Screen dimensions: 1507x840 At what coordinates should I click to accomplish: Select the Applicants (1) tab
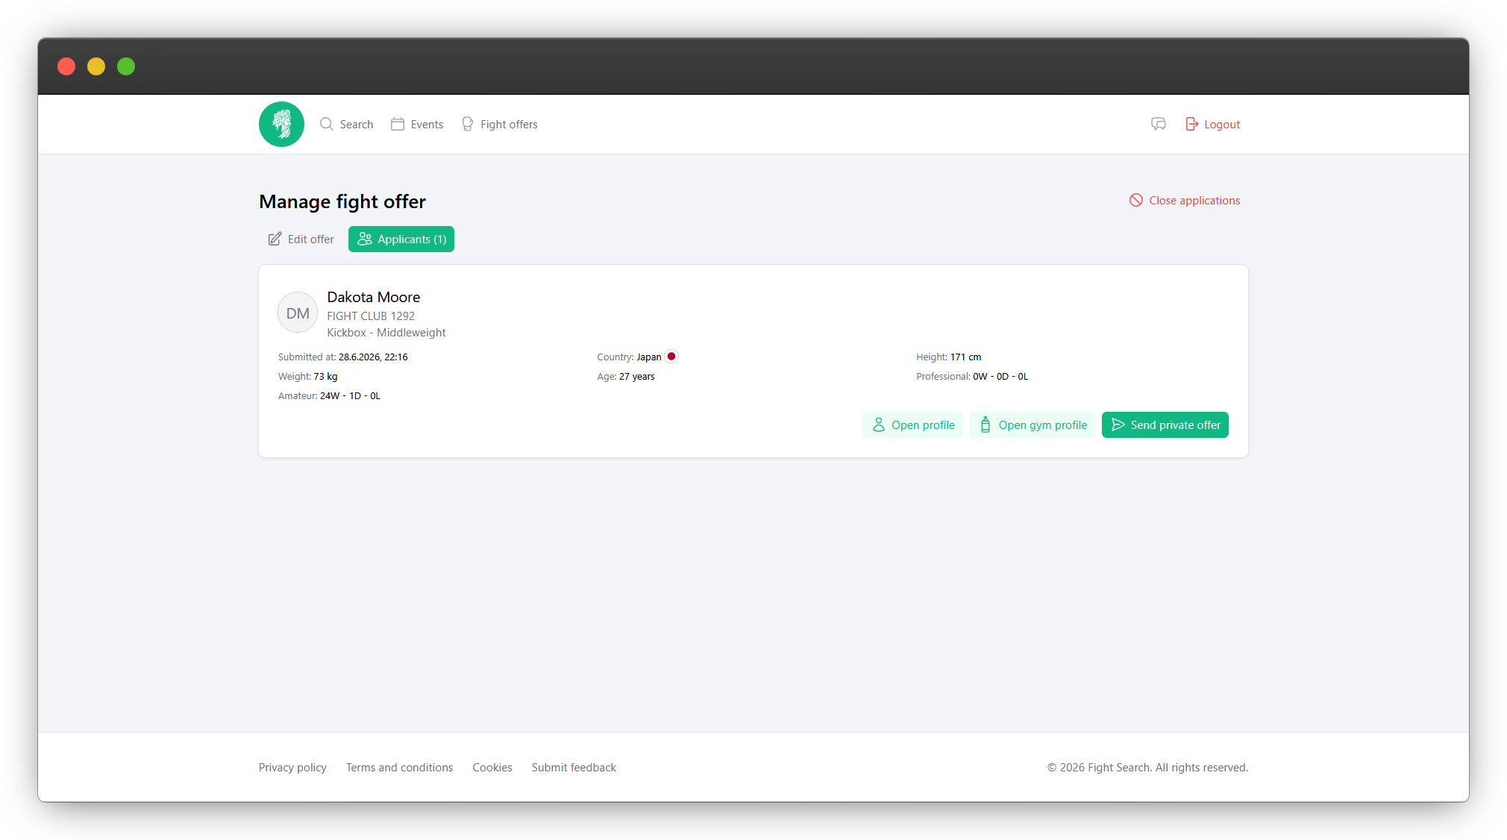(401, 239)
